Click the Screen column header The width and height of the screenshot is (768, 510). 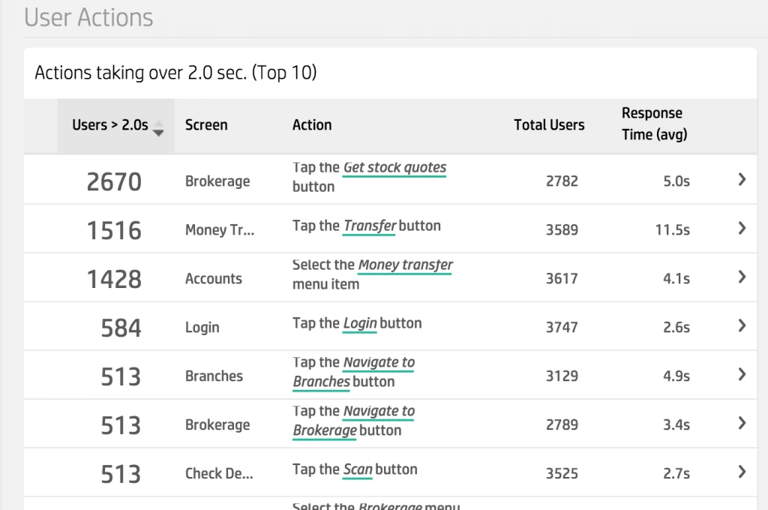pyautogui.click(x=206, y=125)
